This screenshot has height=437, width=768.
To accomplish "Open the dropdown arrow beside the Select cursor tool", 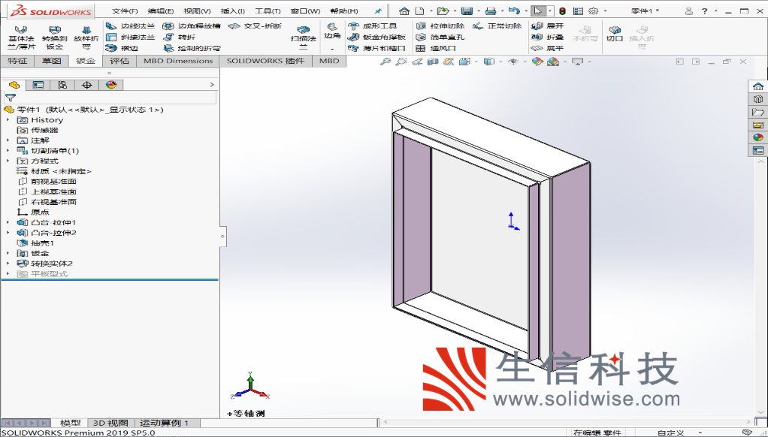I will pos(550,11).
